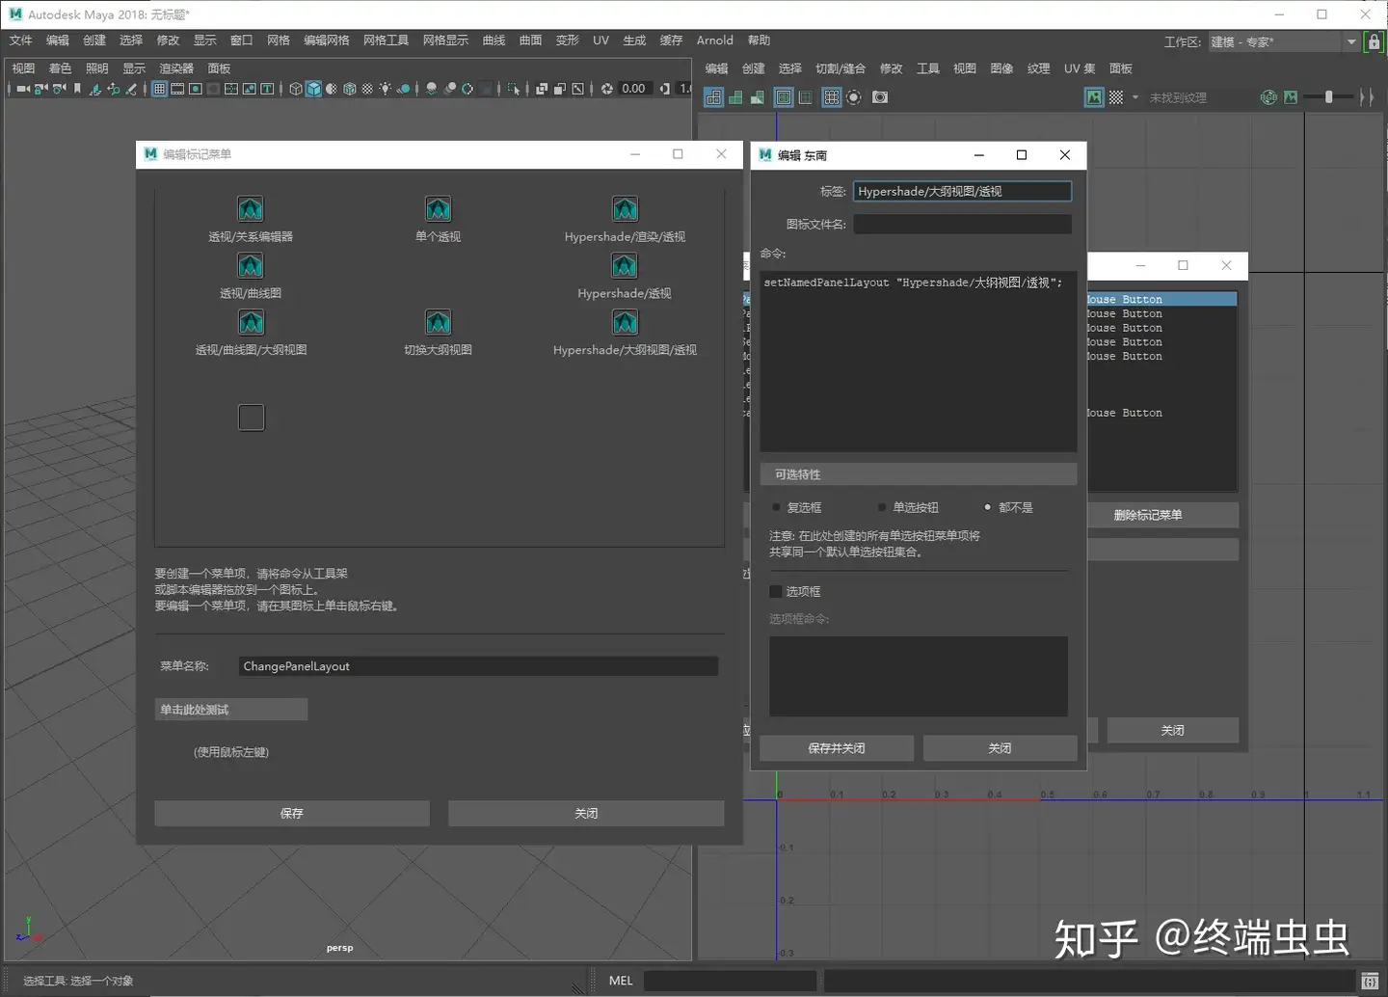Toggle the textured checker icon in viewport toolbar
This screenshot has height=997, width=1388.
point(367,89)
